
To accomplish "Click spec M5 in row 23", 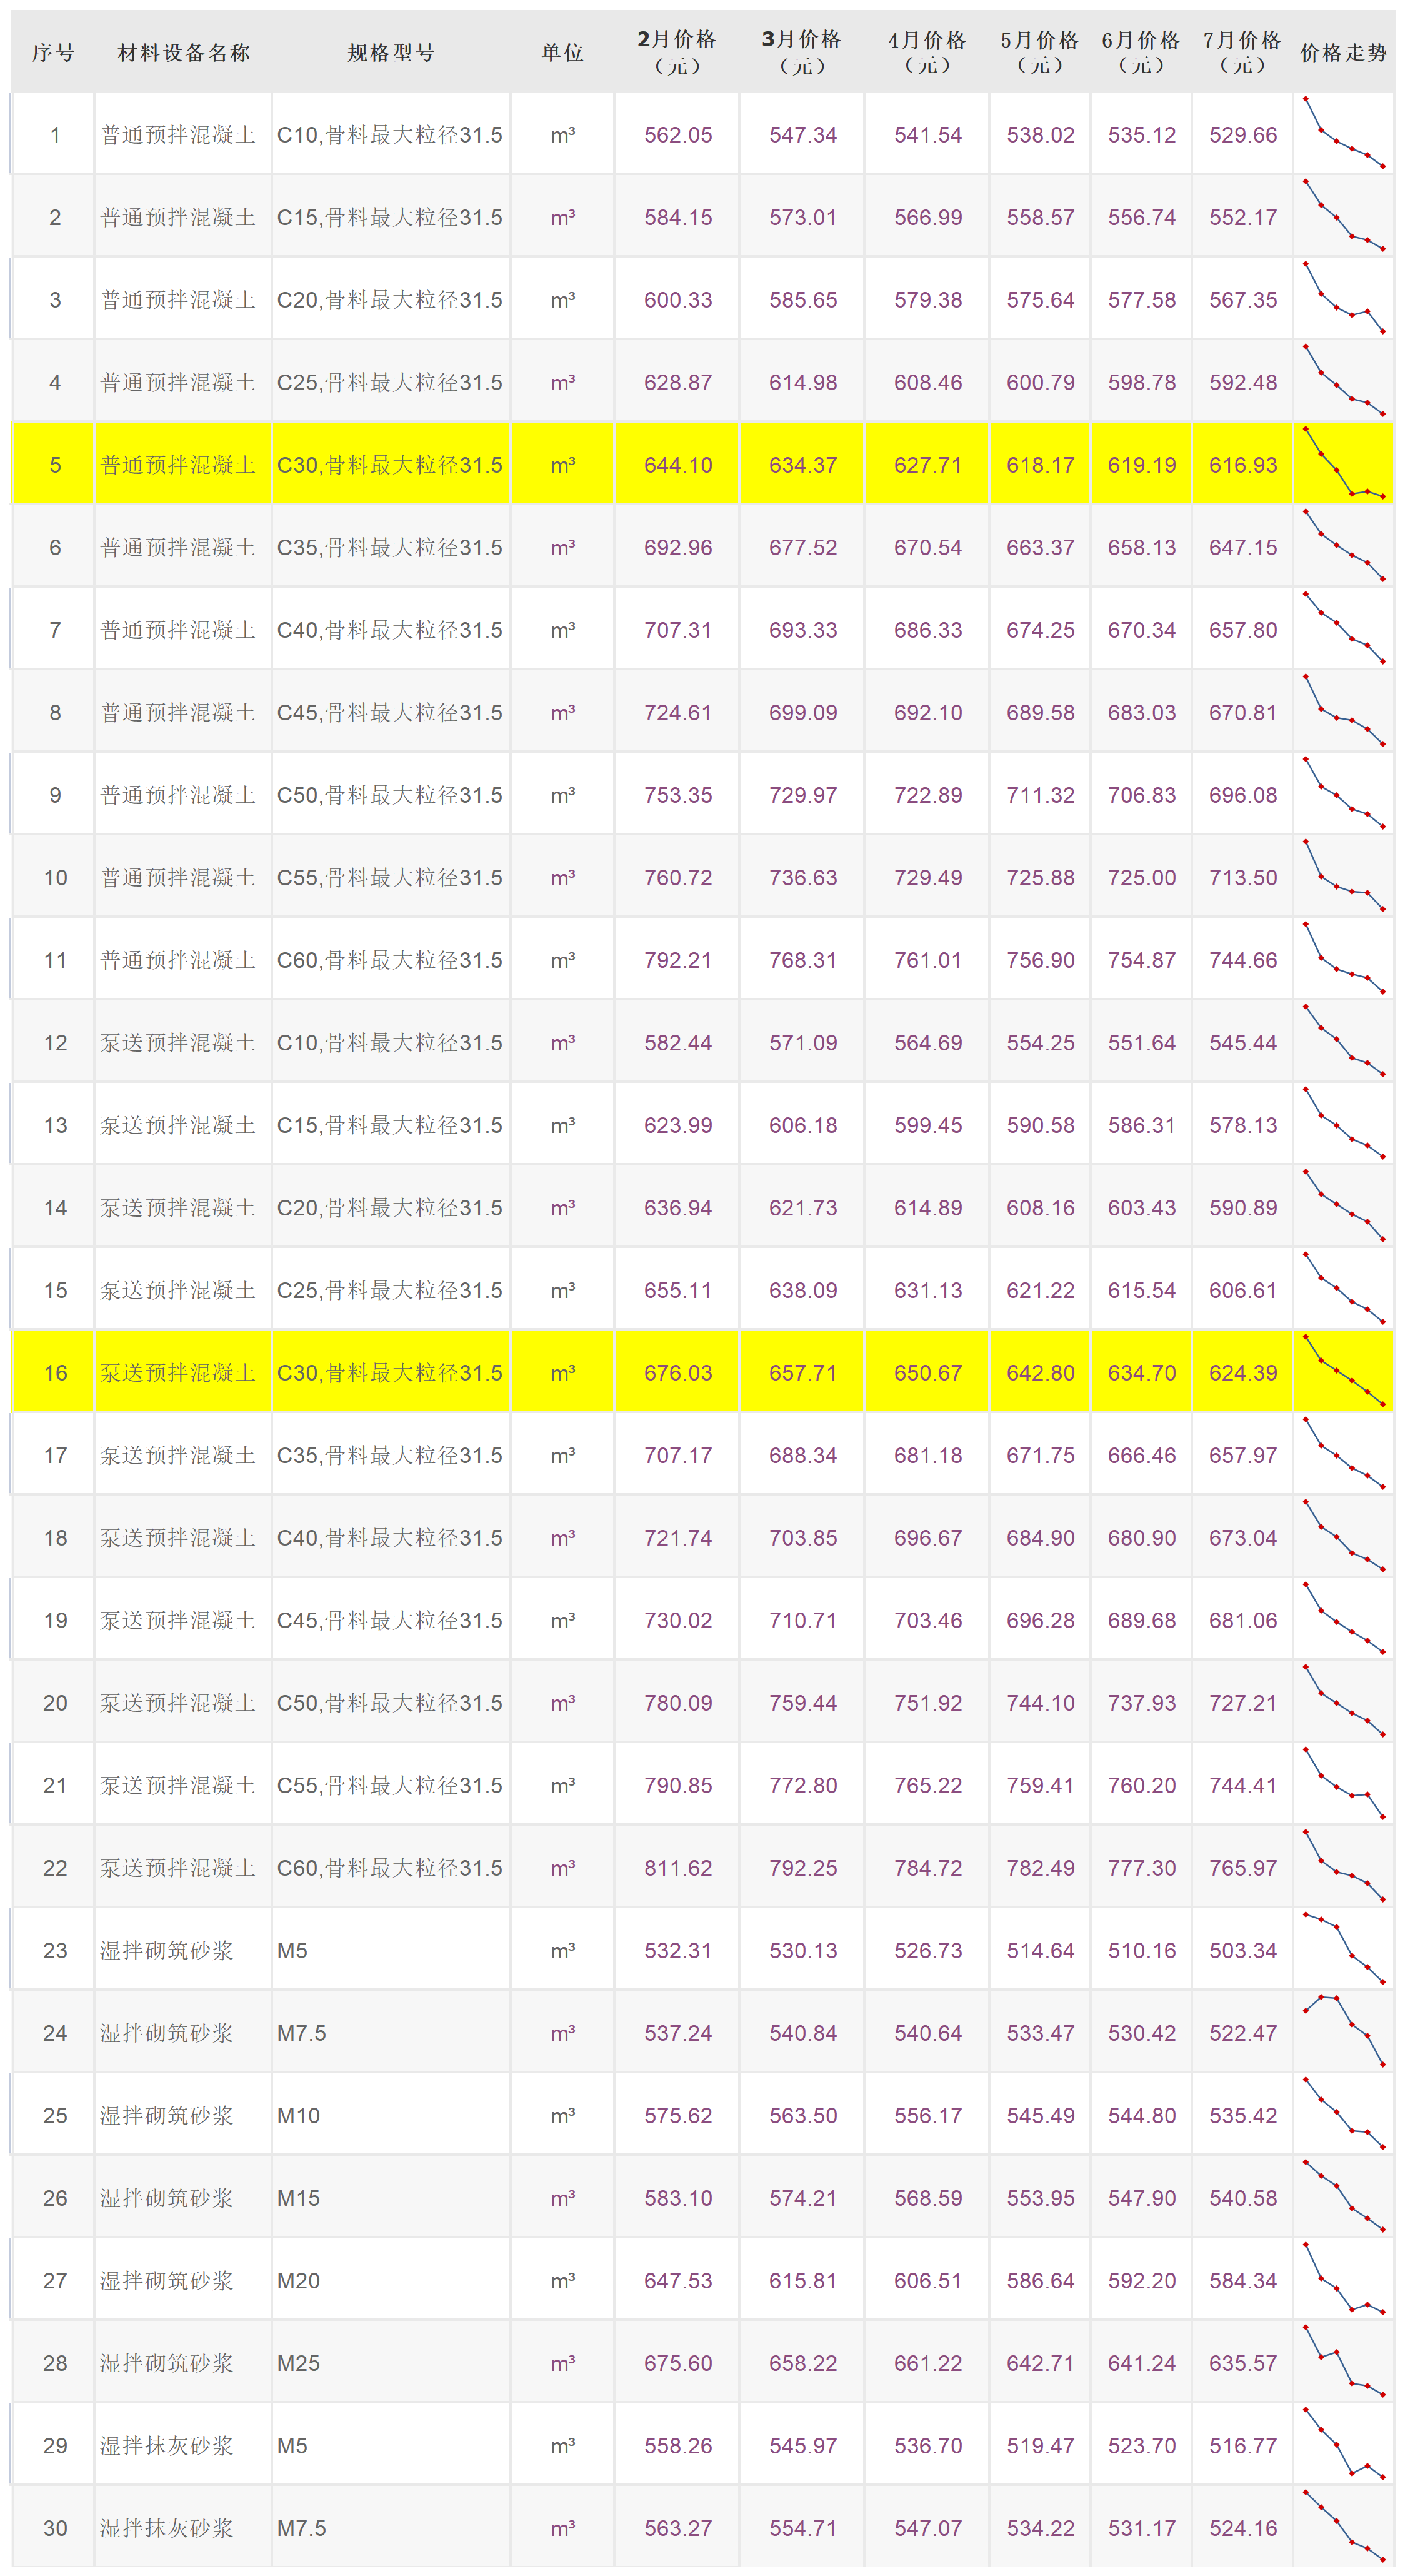I will 292,1951.
